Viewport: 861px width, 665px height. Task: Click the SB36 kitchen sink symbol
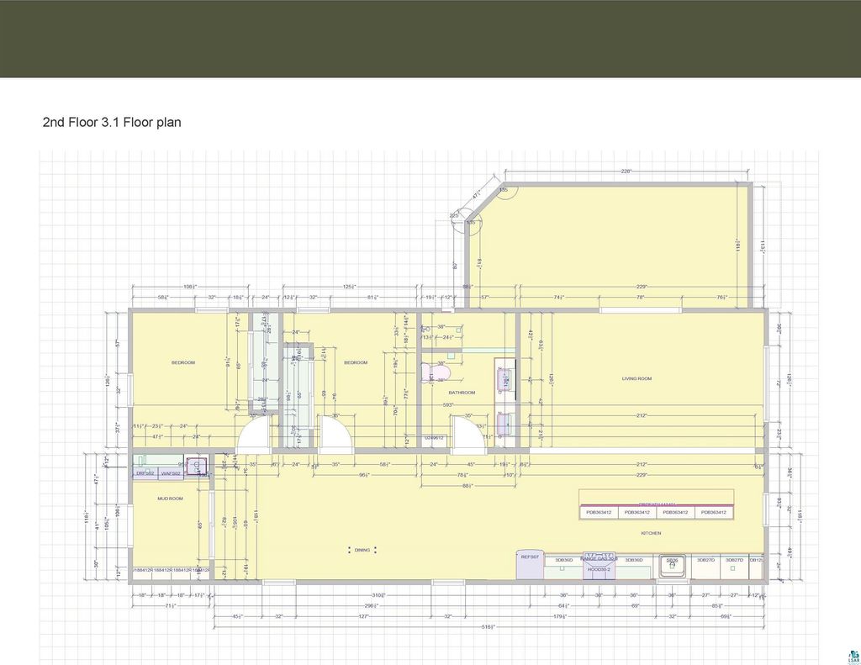click(672, 566)
